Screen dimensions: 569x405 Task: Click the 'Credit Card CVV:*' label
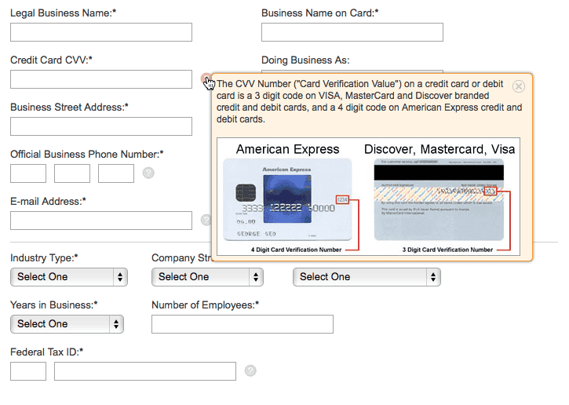coord(51,60)
